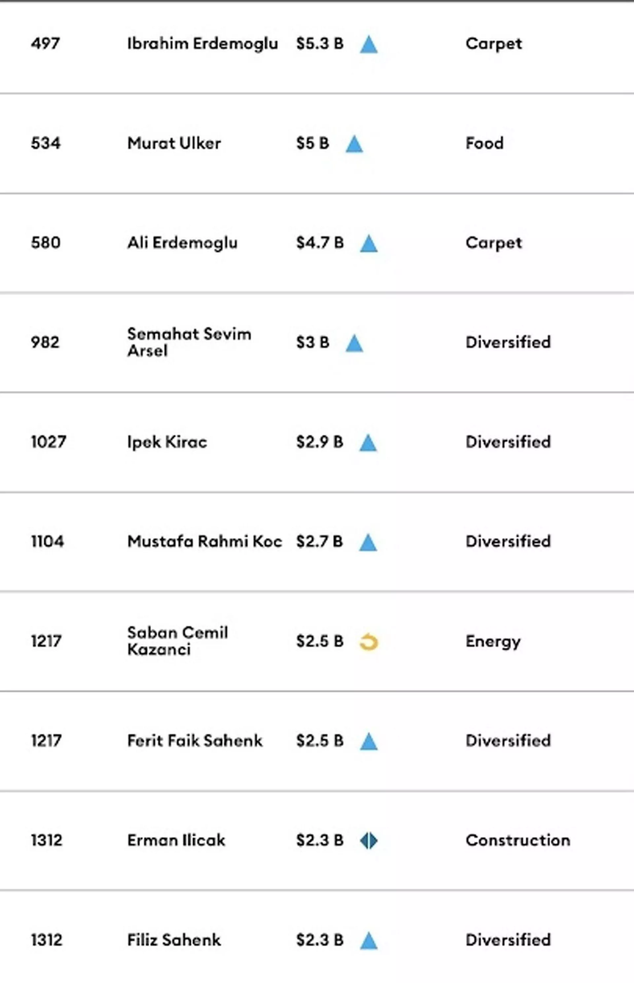Click the yellow returnee arrow icon for Saban Cemil Kazanci
634x983 pixels.
(x=369, y=642)
